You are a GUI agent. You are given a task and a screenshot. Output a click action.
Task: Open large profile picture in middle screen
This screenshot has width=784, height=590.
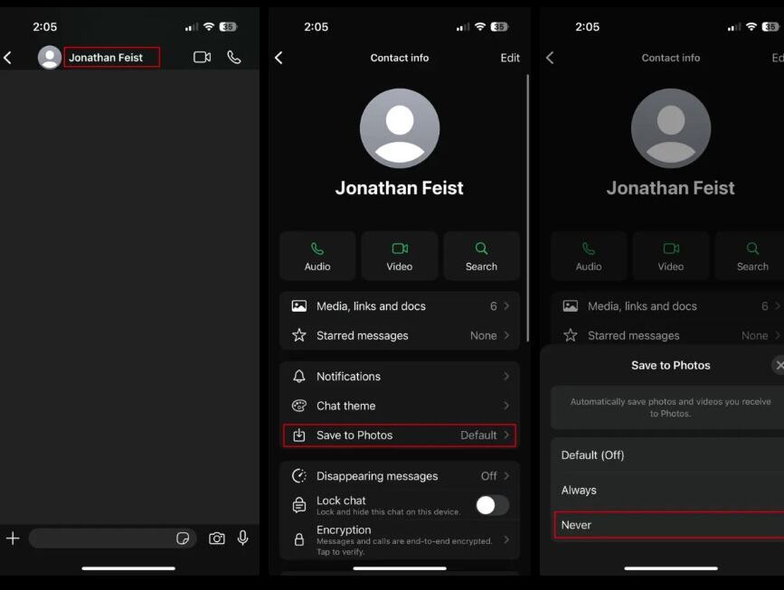400,128
